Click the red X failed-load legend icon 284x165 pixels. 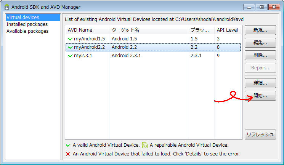coord(68,154)
